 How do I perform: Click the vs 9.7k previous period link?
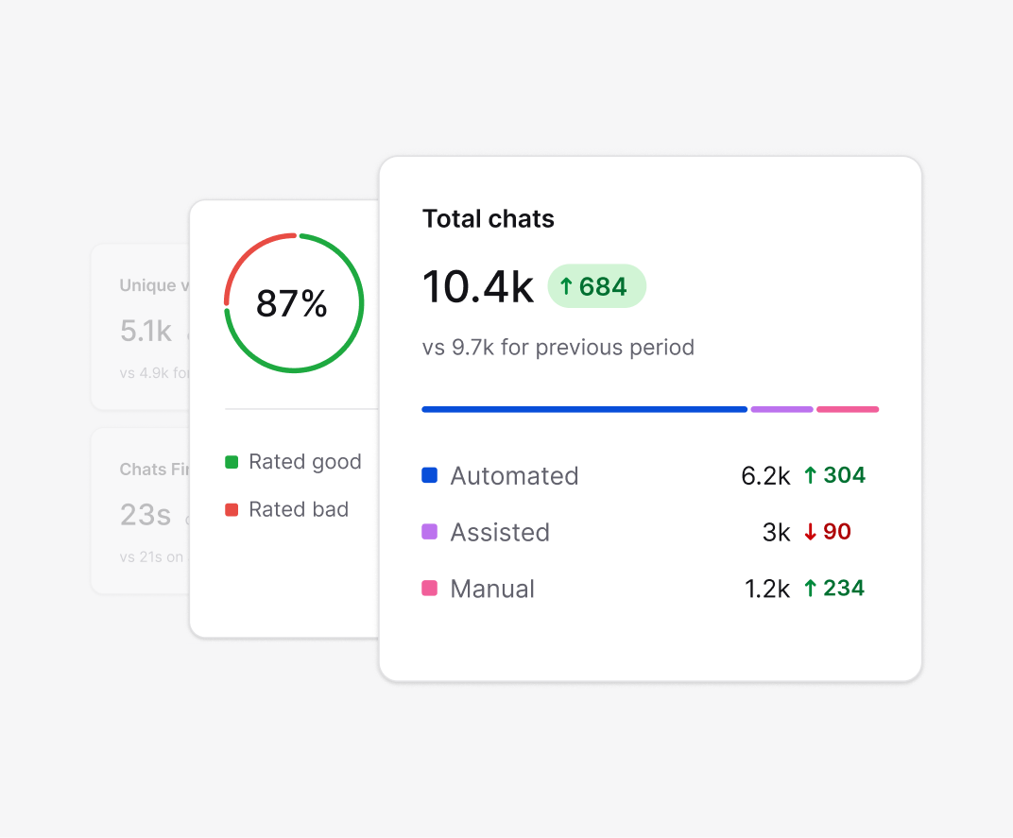pos(558,347)
